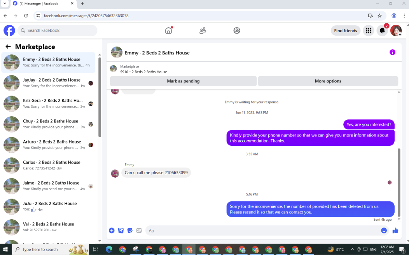Open the Facebook menu grid icon

pyautogui.click(x=368, y=30)
